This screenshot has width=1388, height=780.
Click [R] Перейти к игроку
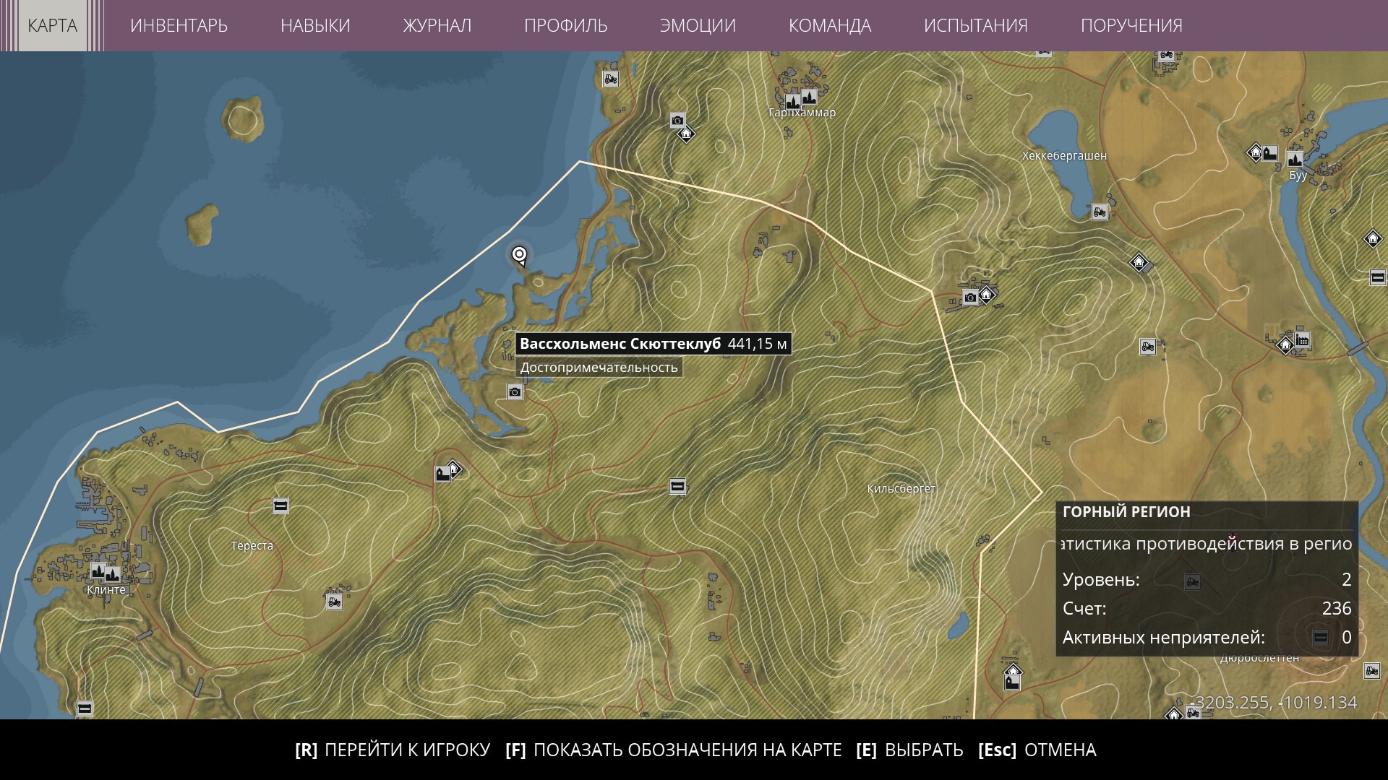[393, 750]
